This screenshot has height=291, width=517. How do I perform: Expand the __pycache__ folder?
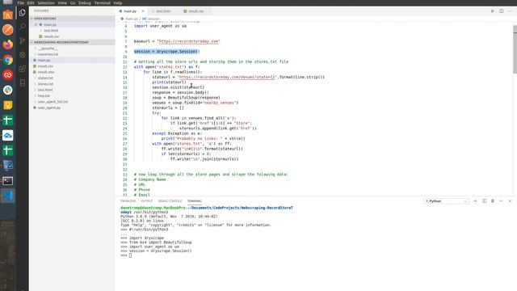[48, 48]
